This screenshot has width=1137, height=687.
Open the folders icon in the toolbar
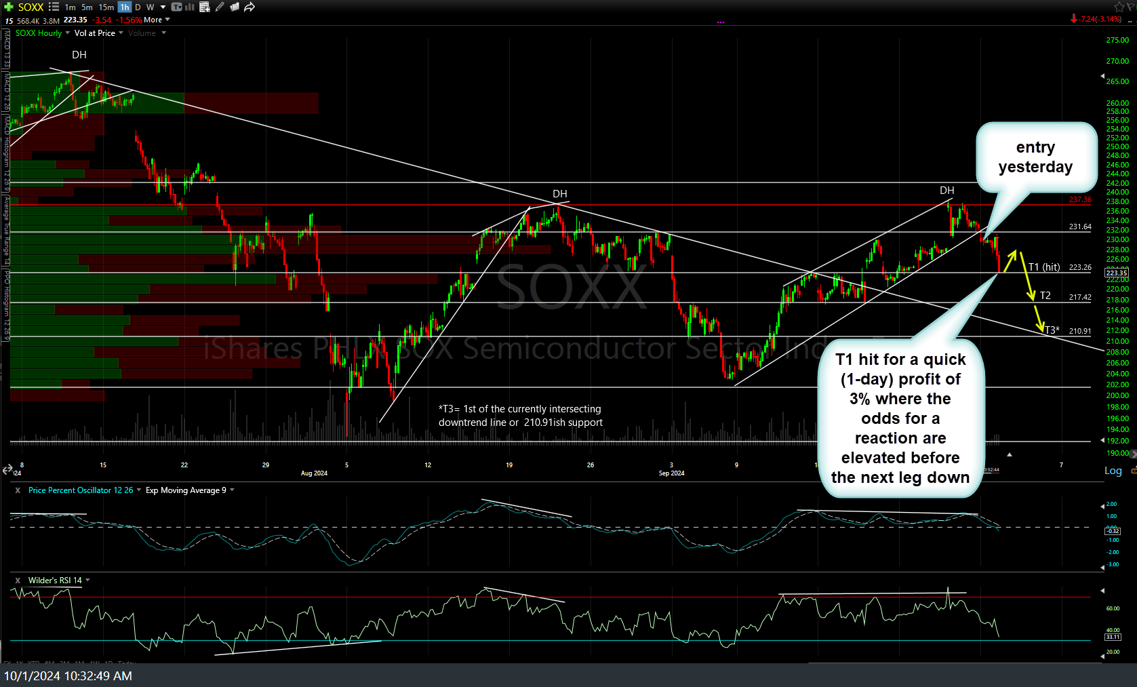pos(235,7)
